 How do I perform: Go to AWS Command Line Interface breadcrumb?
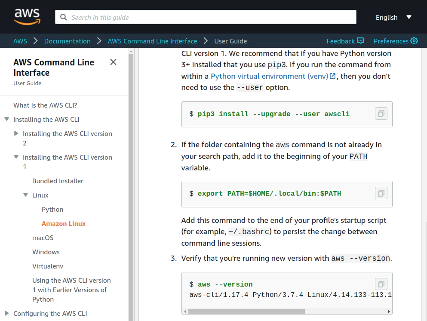pos(153,41)
